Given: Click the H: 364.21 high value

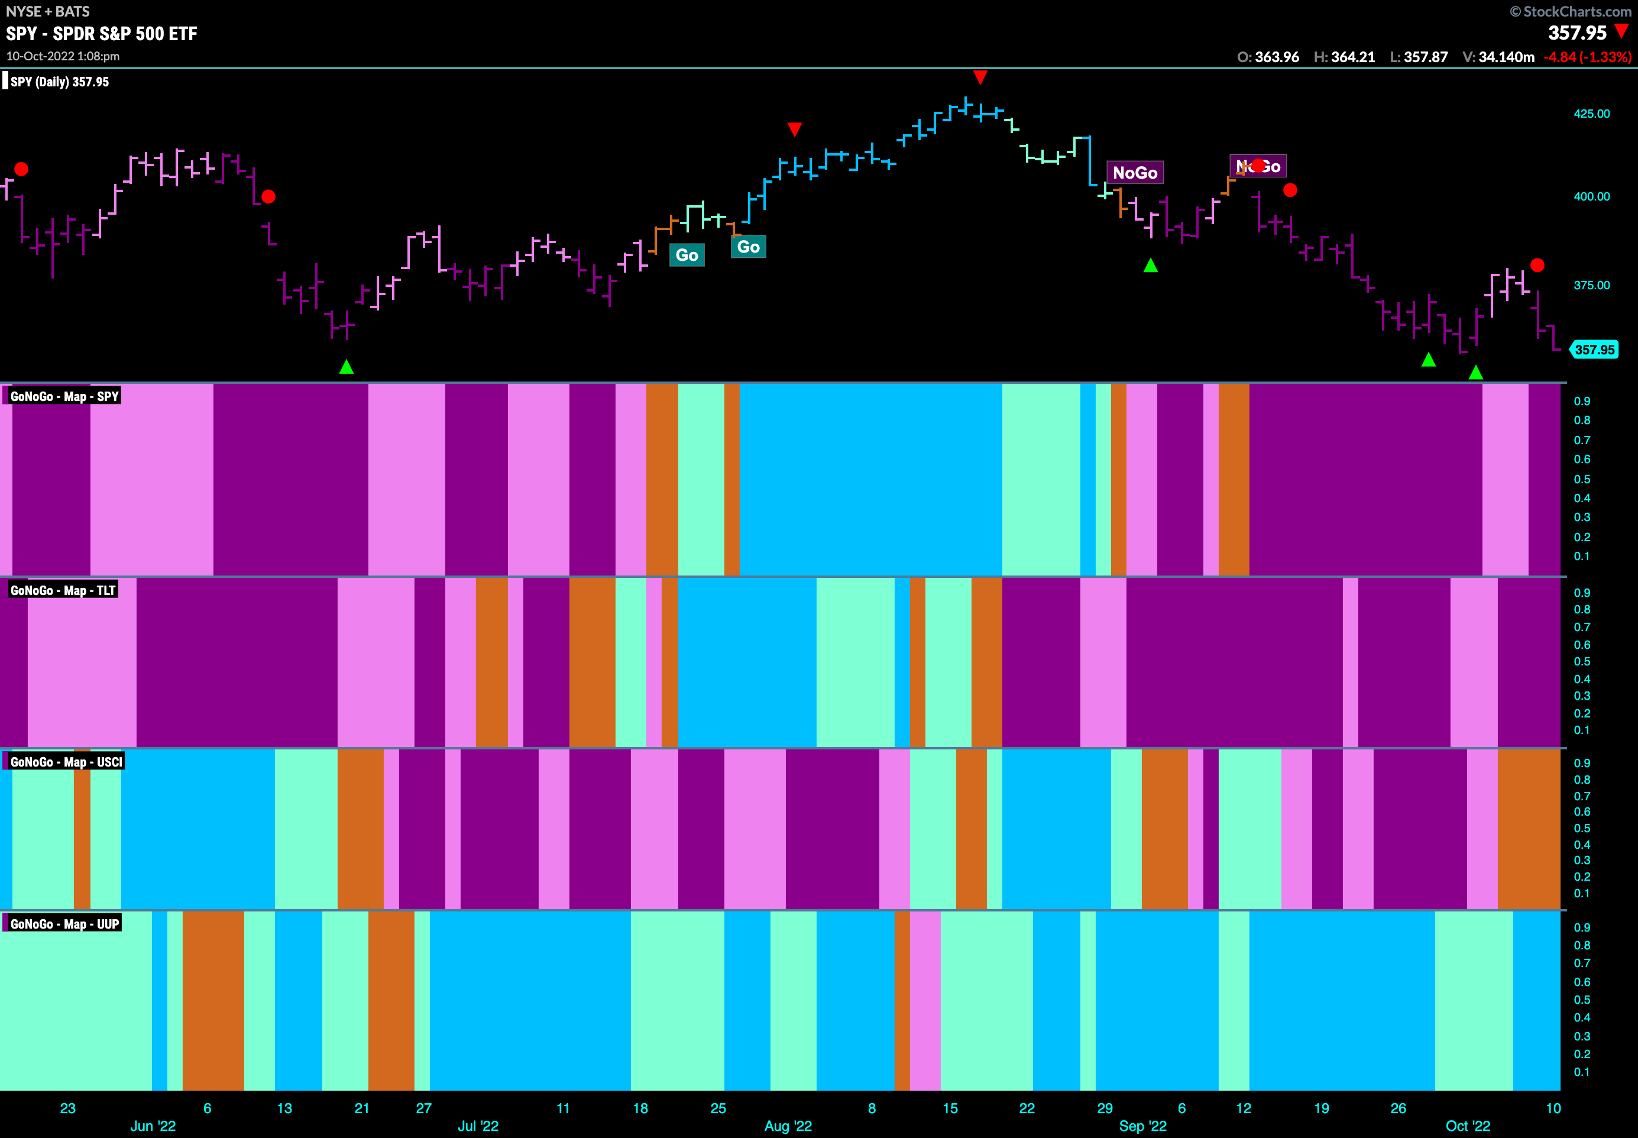Looking at the screenshot, I should tap(1344, 57).
